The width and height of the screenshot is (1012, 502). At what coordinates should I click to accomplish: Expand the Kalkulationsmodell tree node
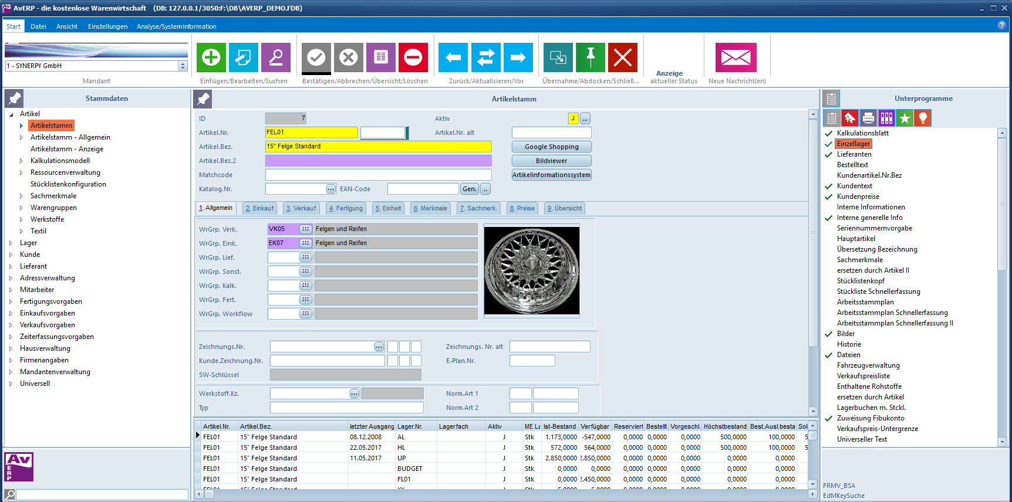21,161
